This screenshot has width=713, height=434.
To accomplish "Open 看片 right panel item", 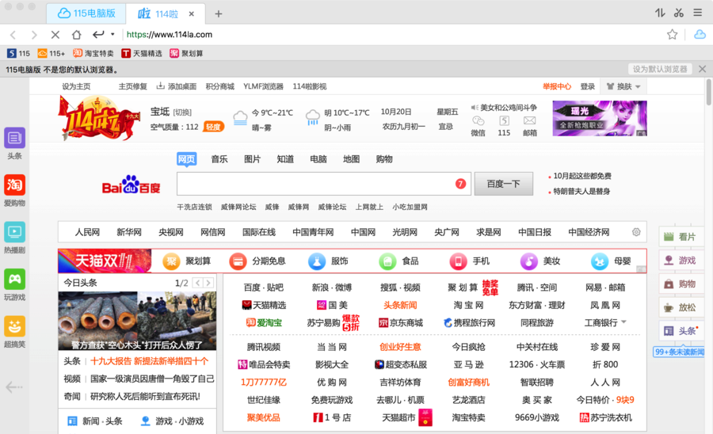I will point(681,237).
